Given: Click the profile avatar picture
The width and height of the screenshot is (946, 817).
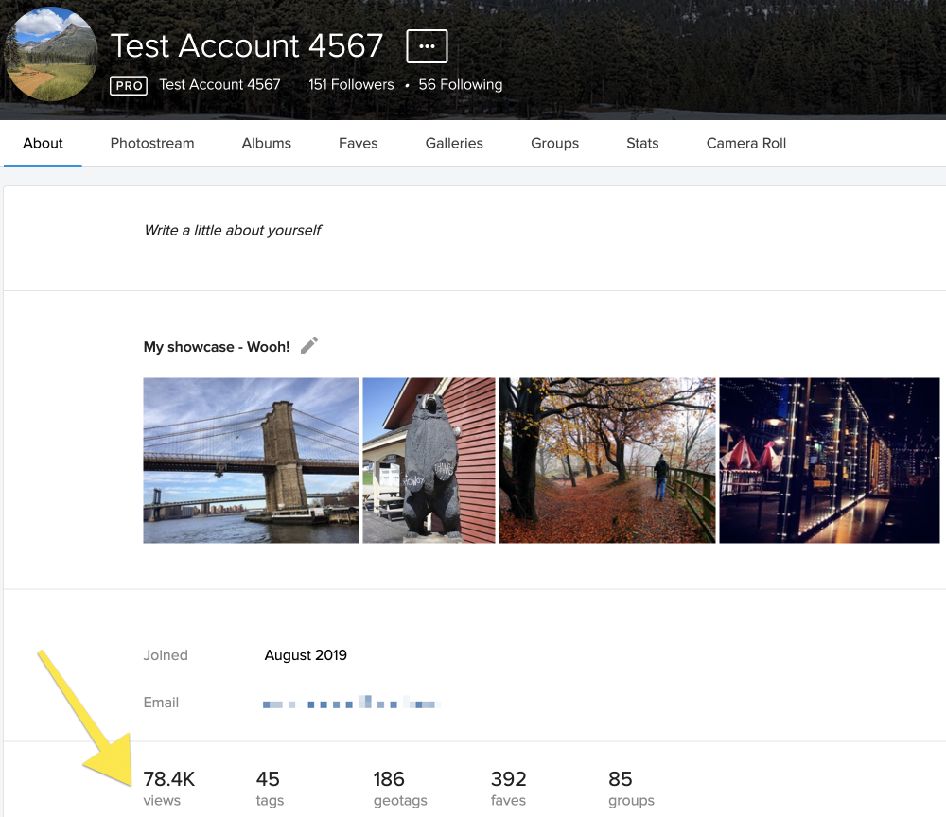Looking at the screenshot, I should click(51, 55).
